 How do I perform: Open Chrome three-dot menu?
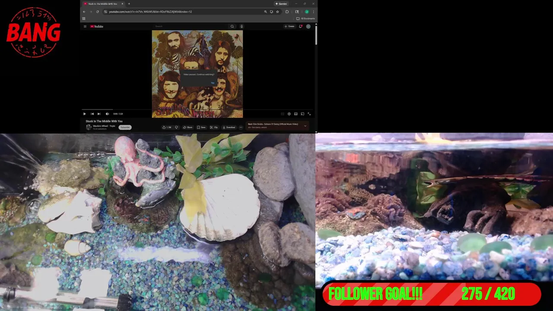coord(313,12)
